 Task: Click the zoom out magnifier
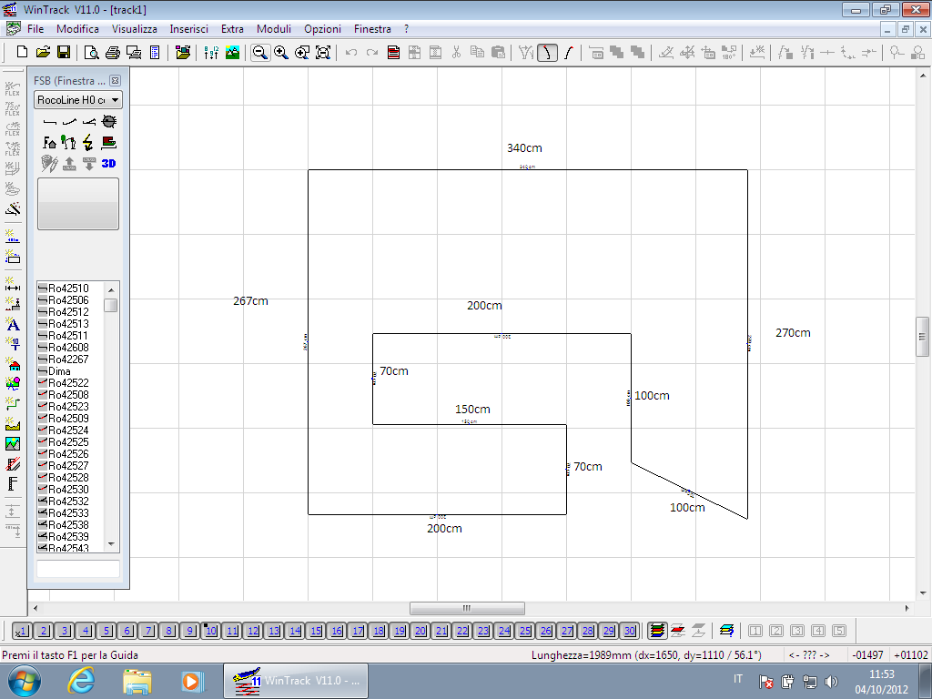tap(259, 52)
